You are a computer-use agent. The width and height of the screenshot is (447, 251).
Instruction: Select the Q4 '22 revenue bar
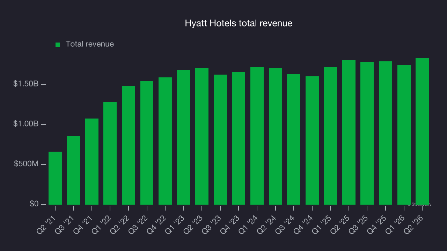point(165,141)
